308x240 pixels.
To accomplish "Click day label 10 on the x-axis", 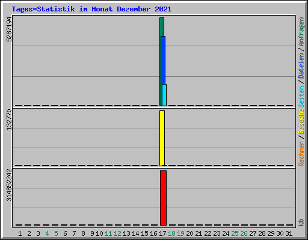I will (99, 233).
